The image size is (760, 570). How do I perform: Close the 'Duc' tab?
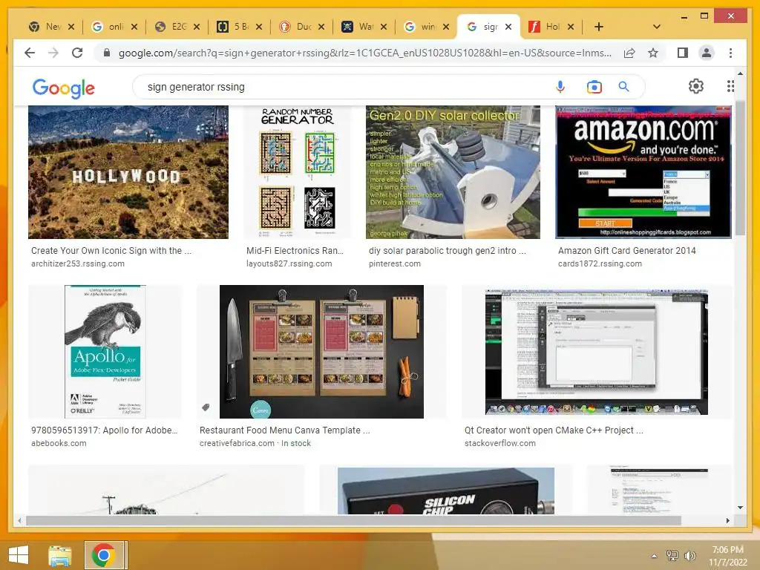[321, 27]
